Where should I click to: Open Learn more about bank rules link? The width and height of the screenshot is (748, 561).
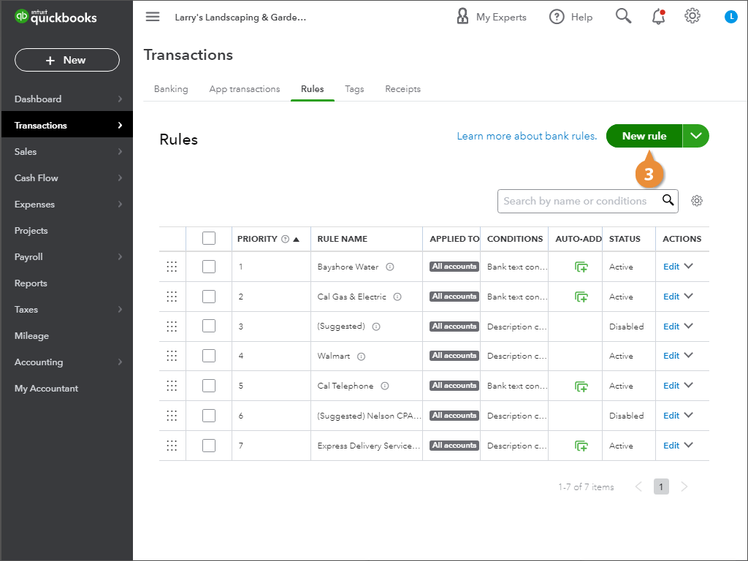click(x=527, y=136)
